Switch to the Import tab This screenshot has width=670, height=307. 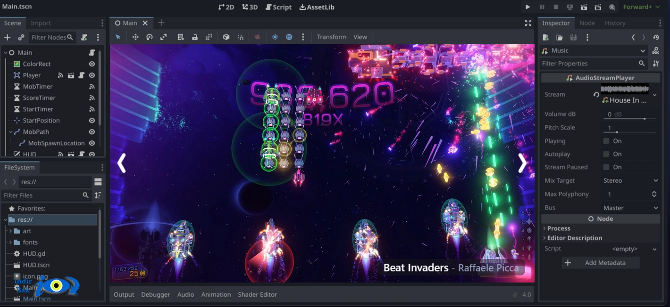(41, 23)
